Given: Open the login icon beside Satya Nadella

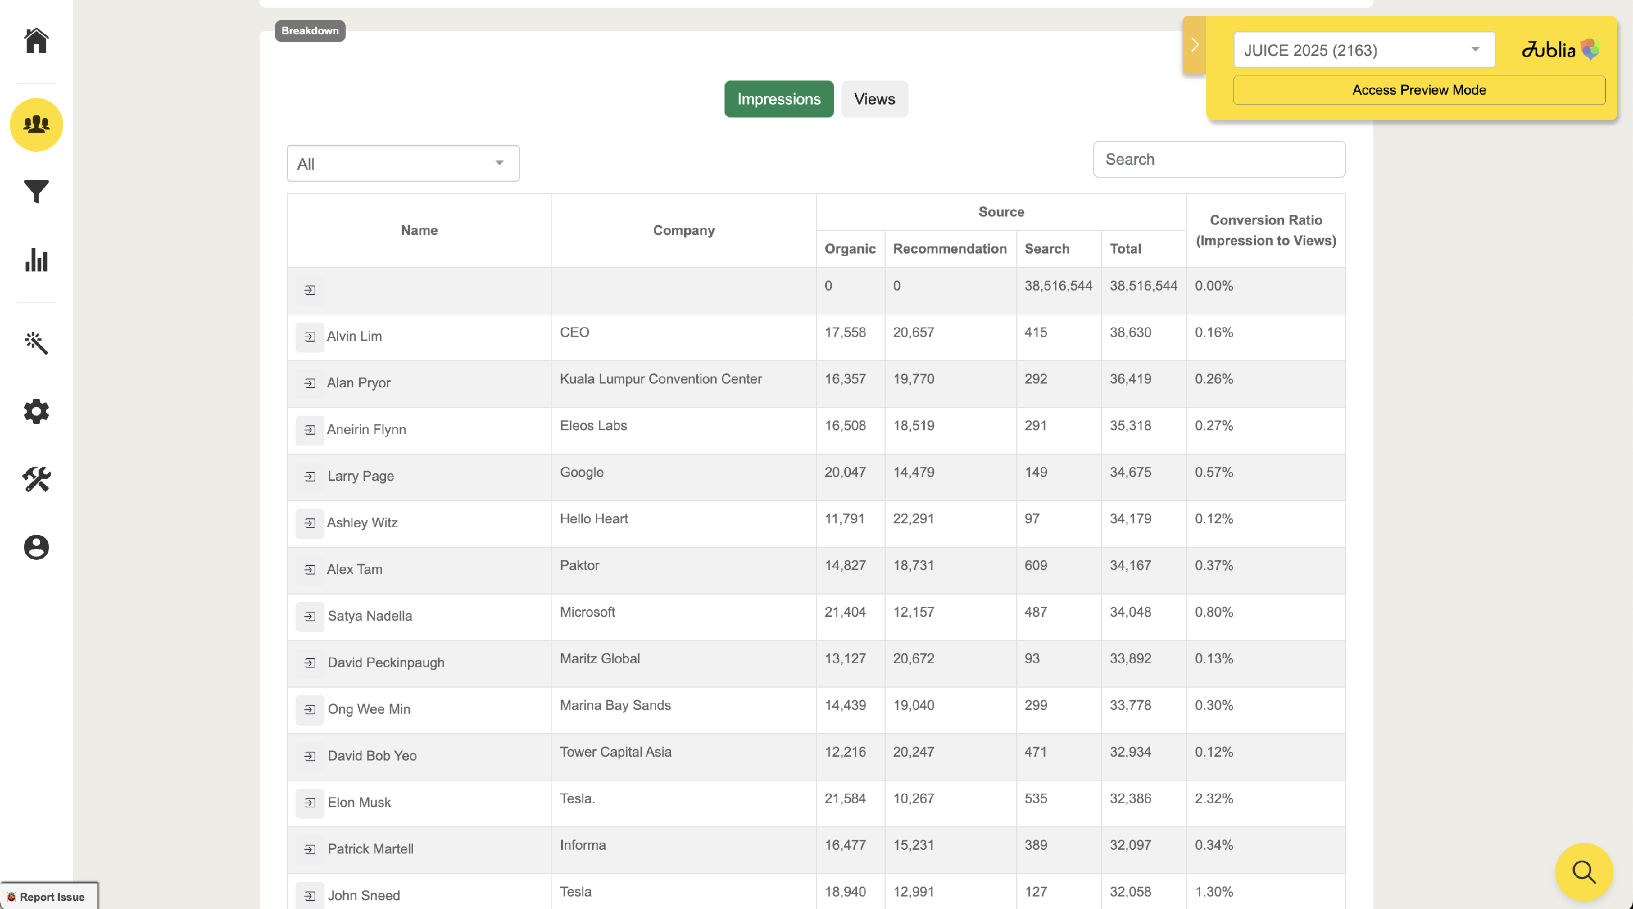Looking at the screenshot, I should tap(310, 616).
